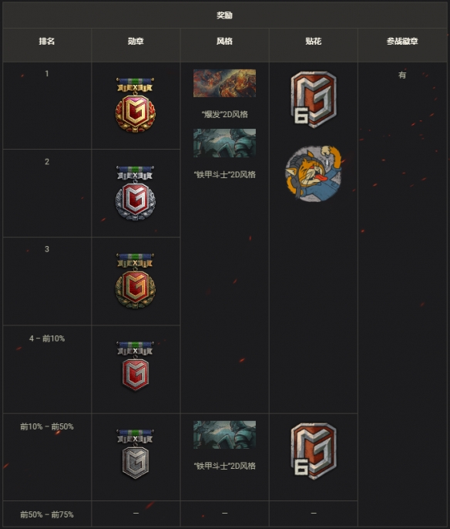Image resolution: width=450 pixels, height=529 pixels.
Task: Select the silver second-place medal
Action: click(x=135, y=193)
